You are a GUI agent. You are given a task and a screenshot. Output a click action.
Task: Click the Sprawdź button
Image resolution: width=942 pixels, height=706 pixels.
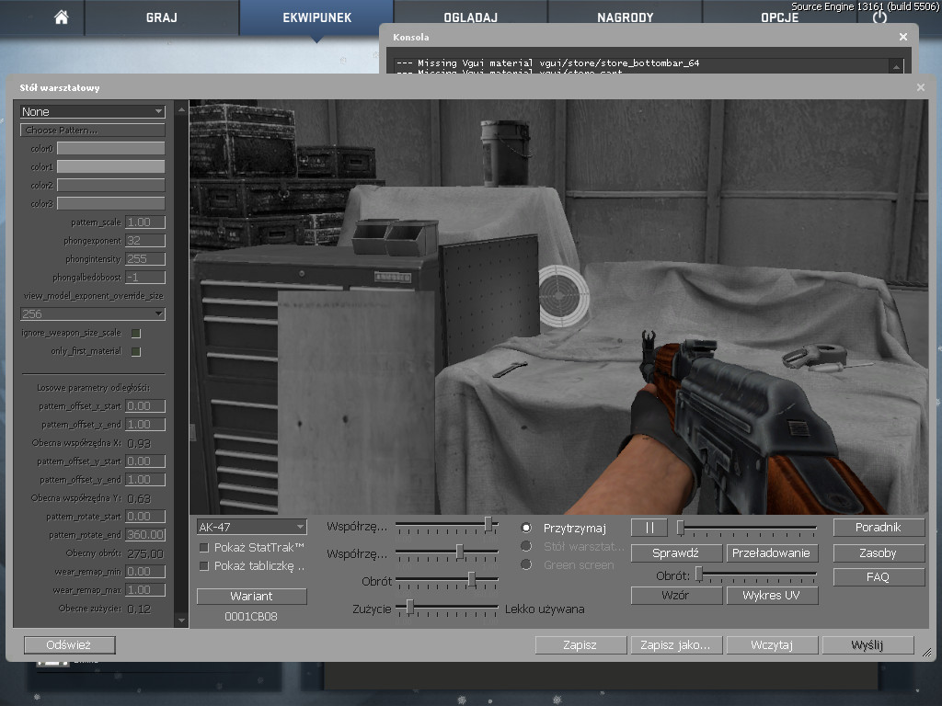click(x=676, y=552)
